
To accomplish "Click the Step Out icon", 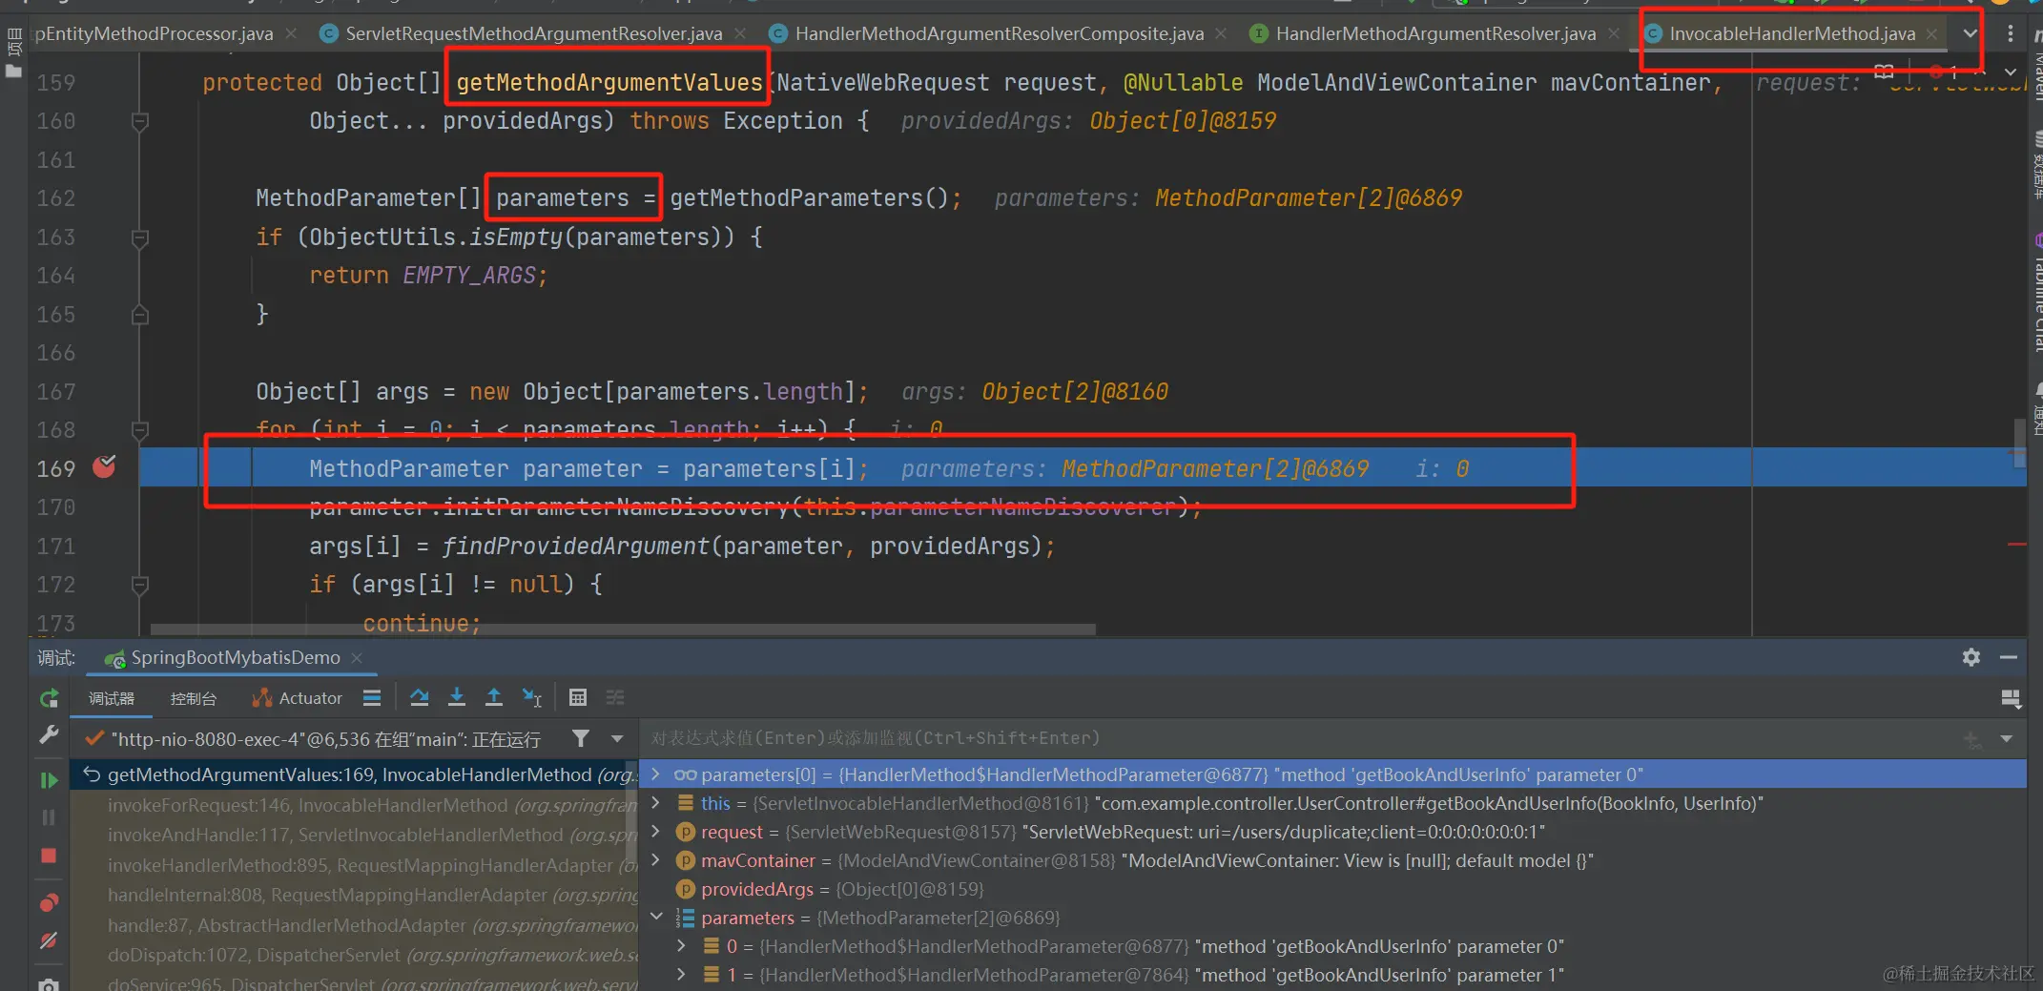I will pos(494,698).
